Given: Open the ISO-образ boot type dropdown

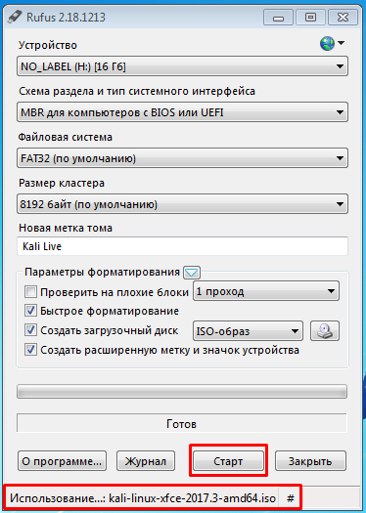Looking at the screenshot, I should [248, 331].
